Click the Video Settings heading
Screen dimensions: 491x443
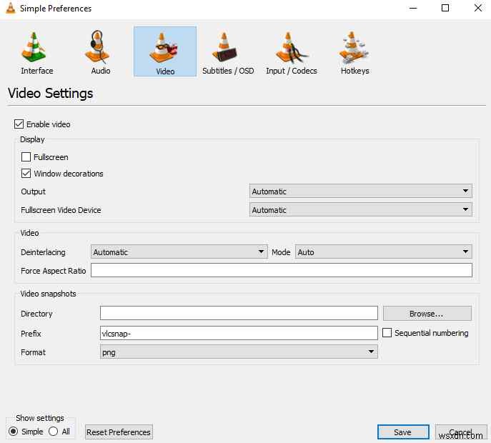coord(51,93)
